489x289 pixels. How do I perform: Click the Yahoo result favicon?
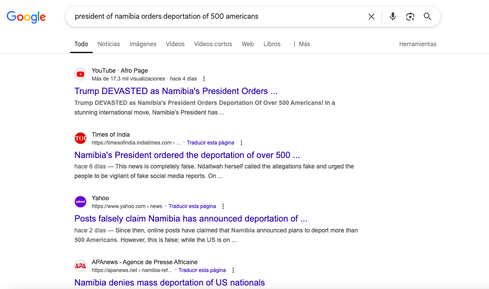click(x=80, y=202)
